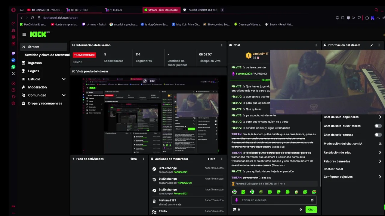
Task: Click the Kick logo
Action: [x=40, y=34]
